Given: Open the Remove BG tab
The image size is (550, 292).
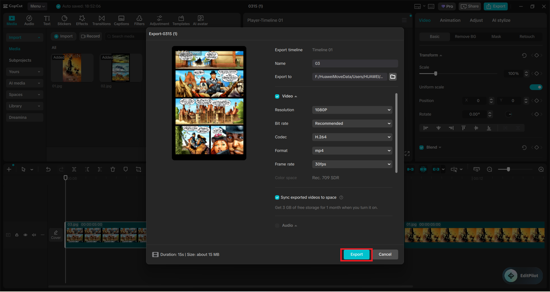Looking at the screenshot, I should click(x=465, y=36).
